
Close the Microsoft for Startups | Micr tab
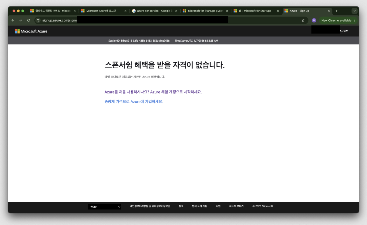pyautogui.click(x=227, y=11)
